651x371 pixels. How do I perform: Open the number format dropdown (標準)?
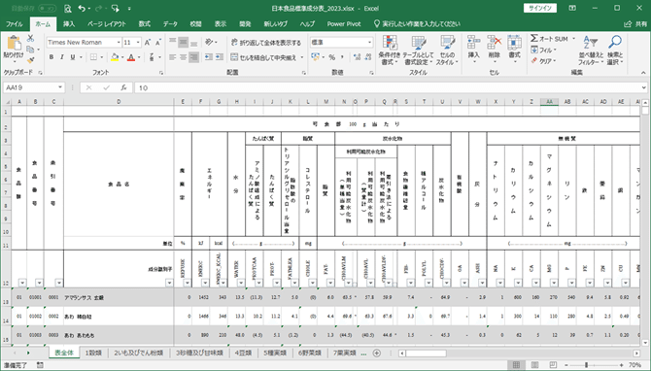369,43
